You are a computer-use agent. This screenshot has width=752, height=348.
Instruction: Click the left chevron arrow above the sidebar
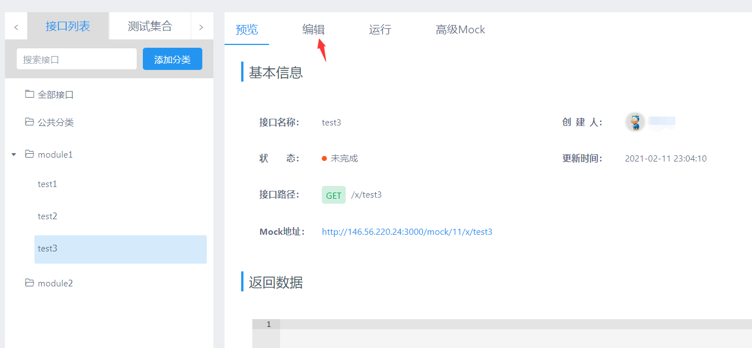pyautogui.click(x=15, y=26)
